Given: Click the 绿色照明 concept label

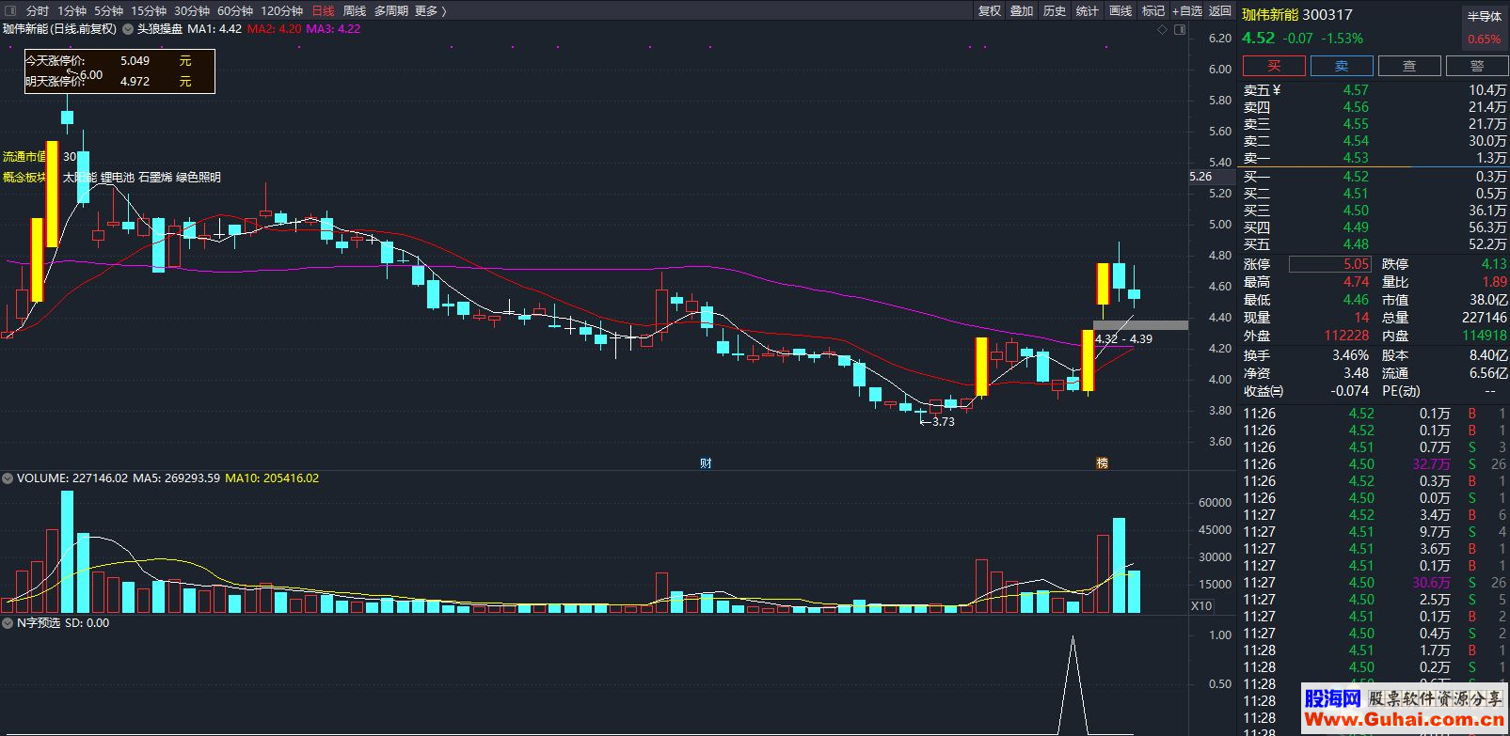Looking at the screenshot, I should tap(199, 177).
